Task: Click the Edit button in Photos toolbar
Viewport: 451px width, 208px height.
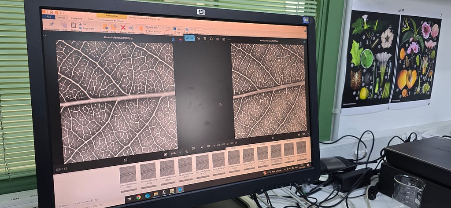Action: [x=189, y=38]
